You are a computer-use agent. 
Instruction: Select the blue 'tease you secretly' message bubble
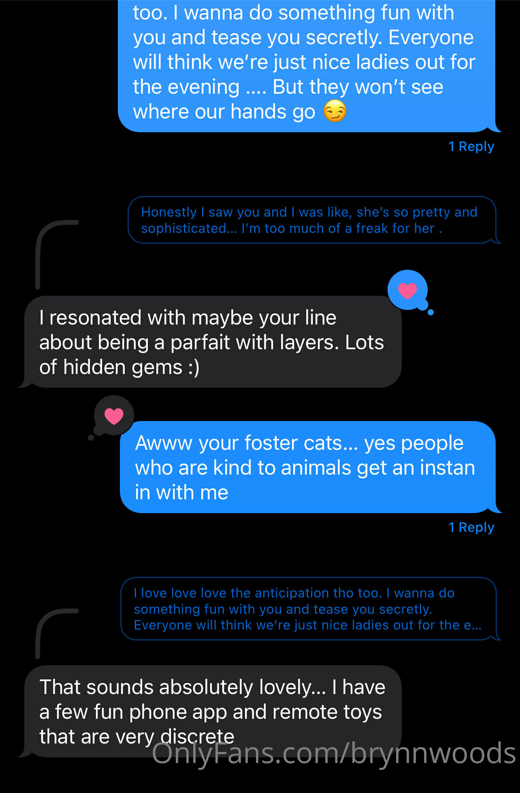(x=307, y=65)
